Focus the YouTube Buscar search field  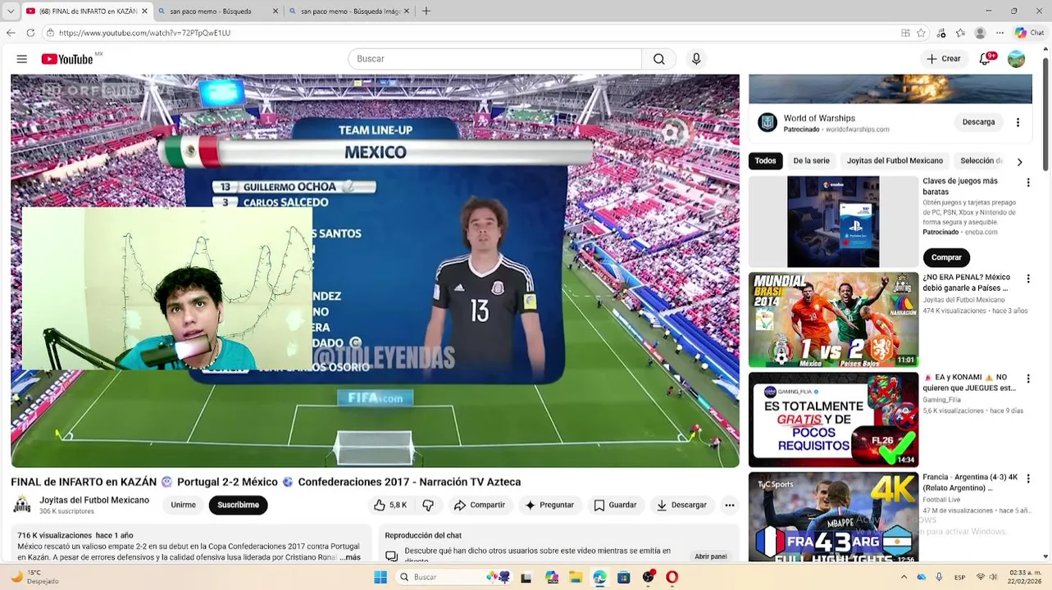pos(495,59)
